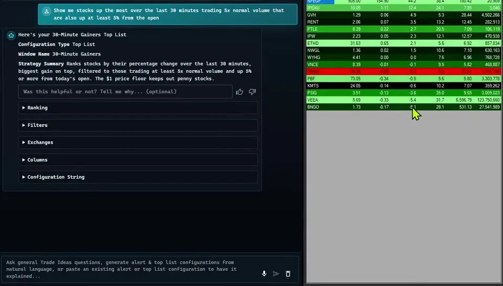
Task: Click BNGO volume value 27,541,989
Action: pos(489,107)
